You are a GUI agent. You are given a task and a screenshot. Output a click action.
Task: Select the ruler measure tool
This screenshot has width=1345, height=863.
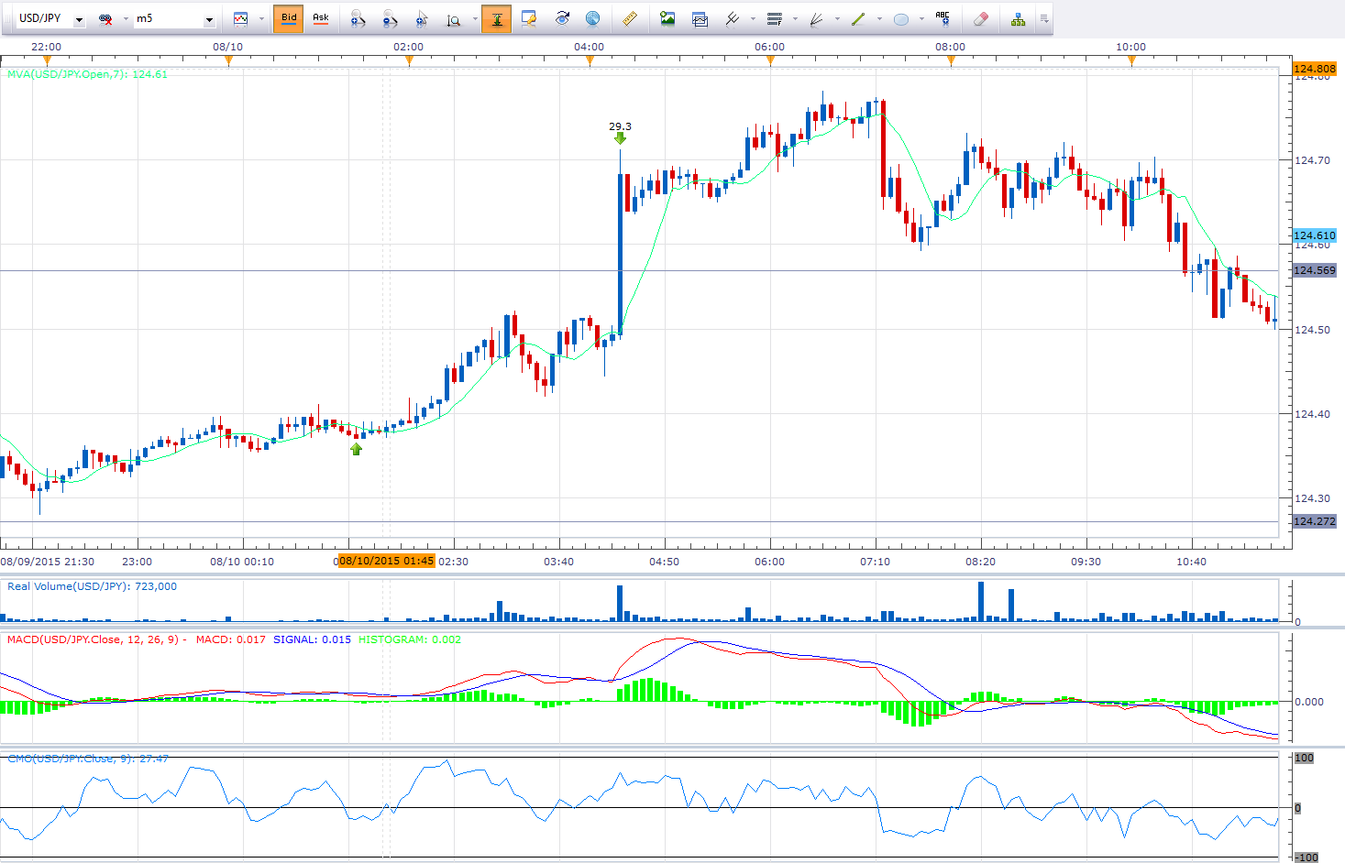click(629, 18)
